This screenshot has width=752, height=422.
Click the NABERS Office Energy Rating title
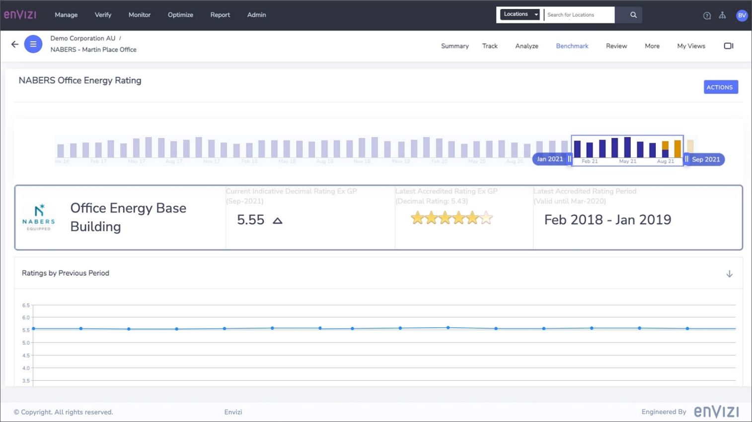[x=80, y=80]
